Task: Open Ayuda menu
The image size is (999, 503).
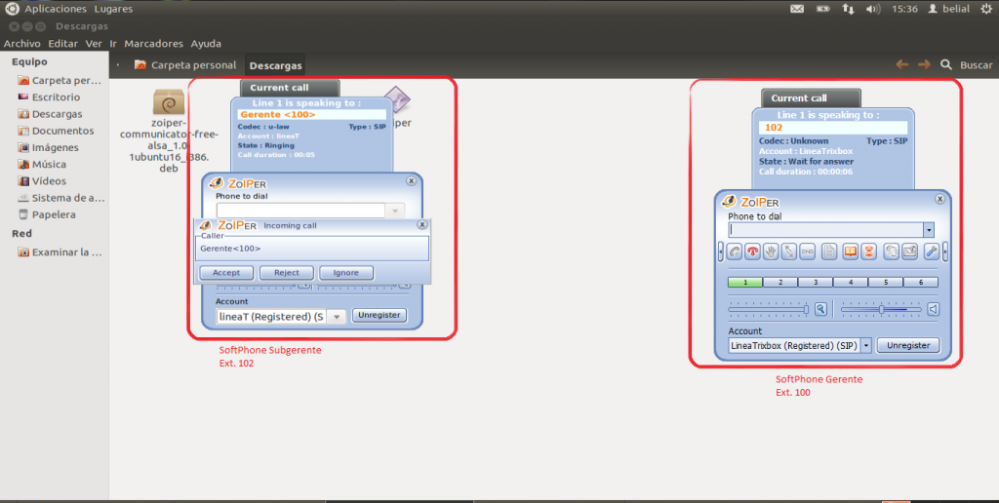Action: [x=206, y=44]
